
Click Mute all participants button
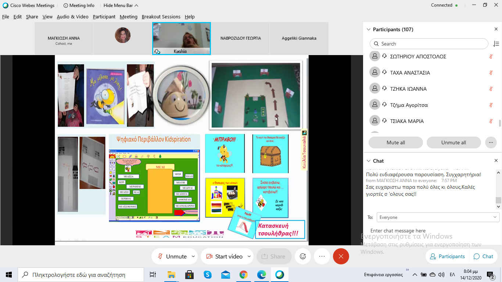coord(396,142)
